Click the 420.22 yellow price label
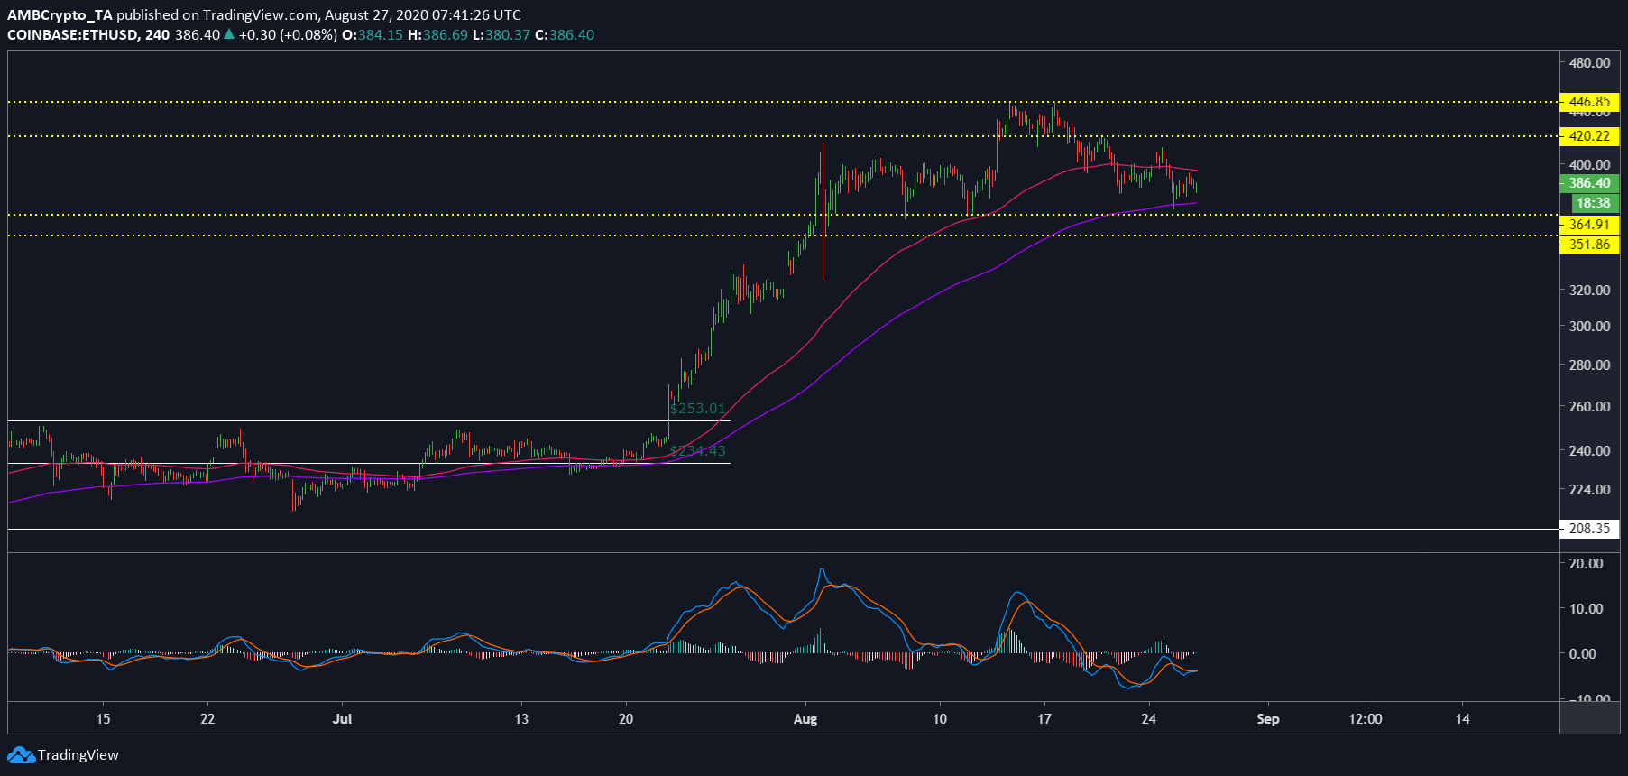1628x776 pixels. (1589, 136)
